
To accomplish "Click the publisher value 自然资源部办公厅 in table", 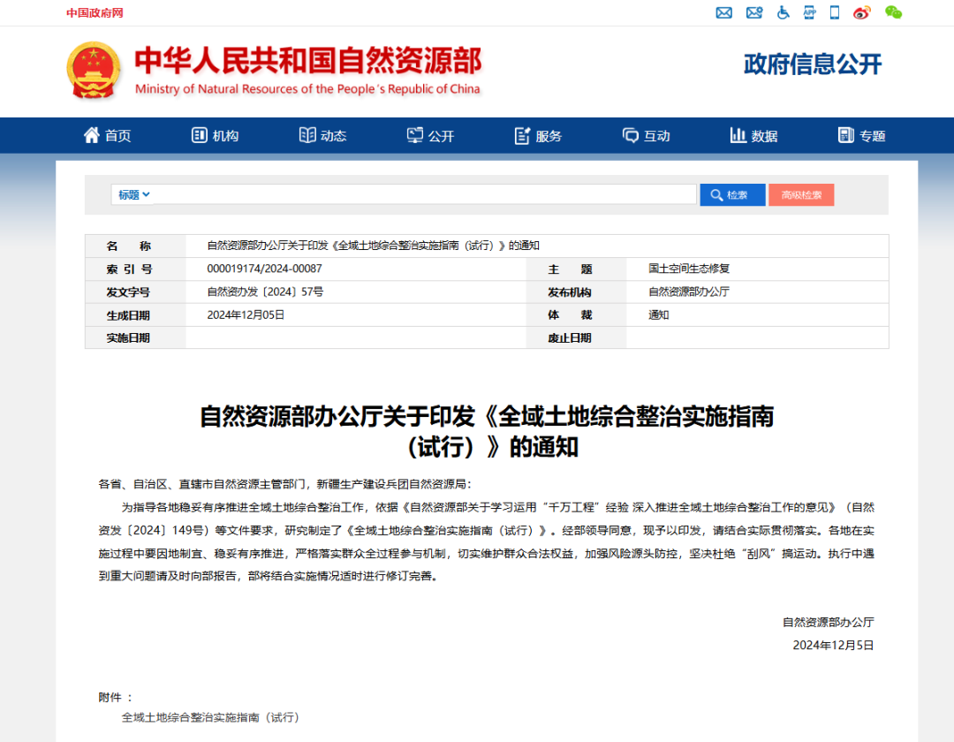I will 689,291.
